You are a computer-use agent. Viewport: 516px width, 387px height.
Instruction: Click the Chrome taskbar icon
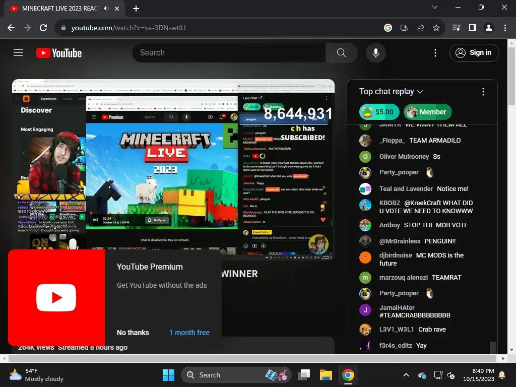coord(348,375)
